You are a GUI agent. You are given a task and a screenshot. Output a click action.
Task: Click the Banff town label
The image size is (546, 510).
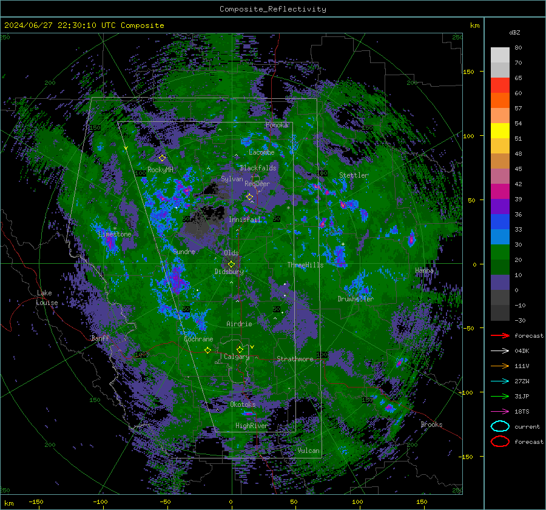coord(100,338)
